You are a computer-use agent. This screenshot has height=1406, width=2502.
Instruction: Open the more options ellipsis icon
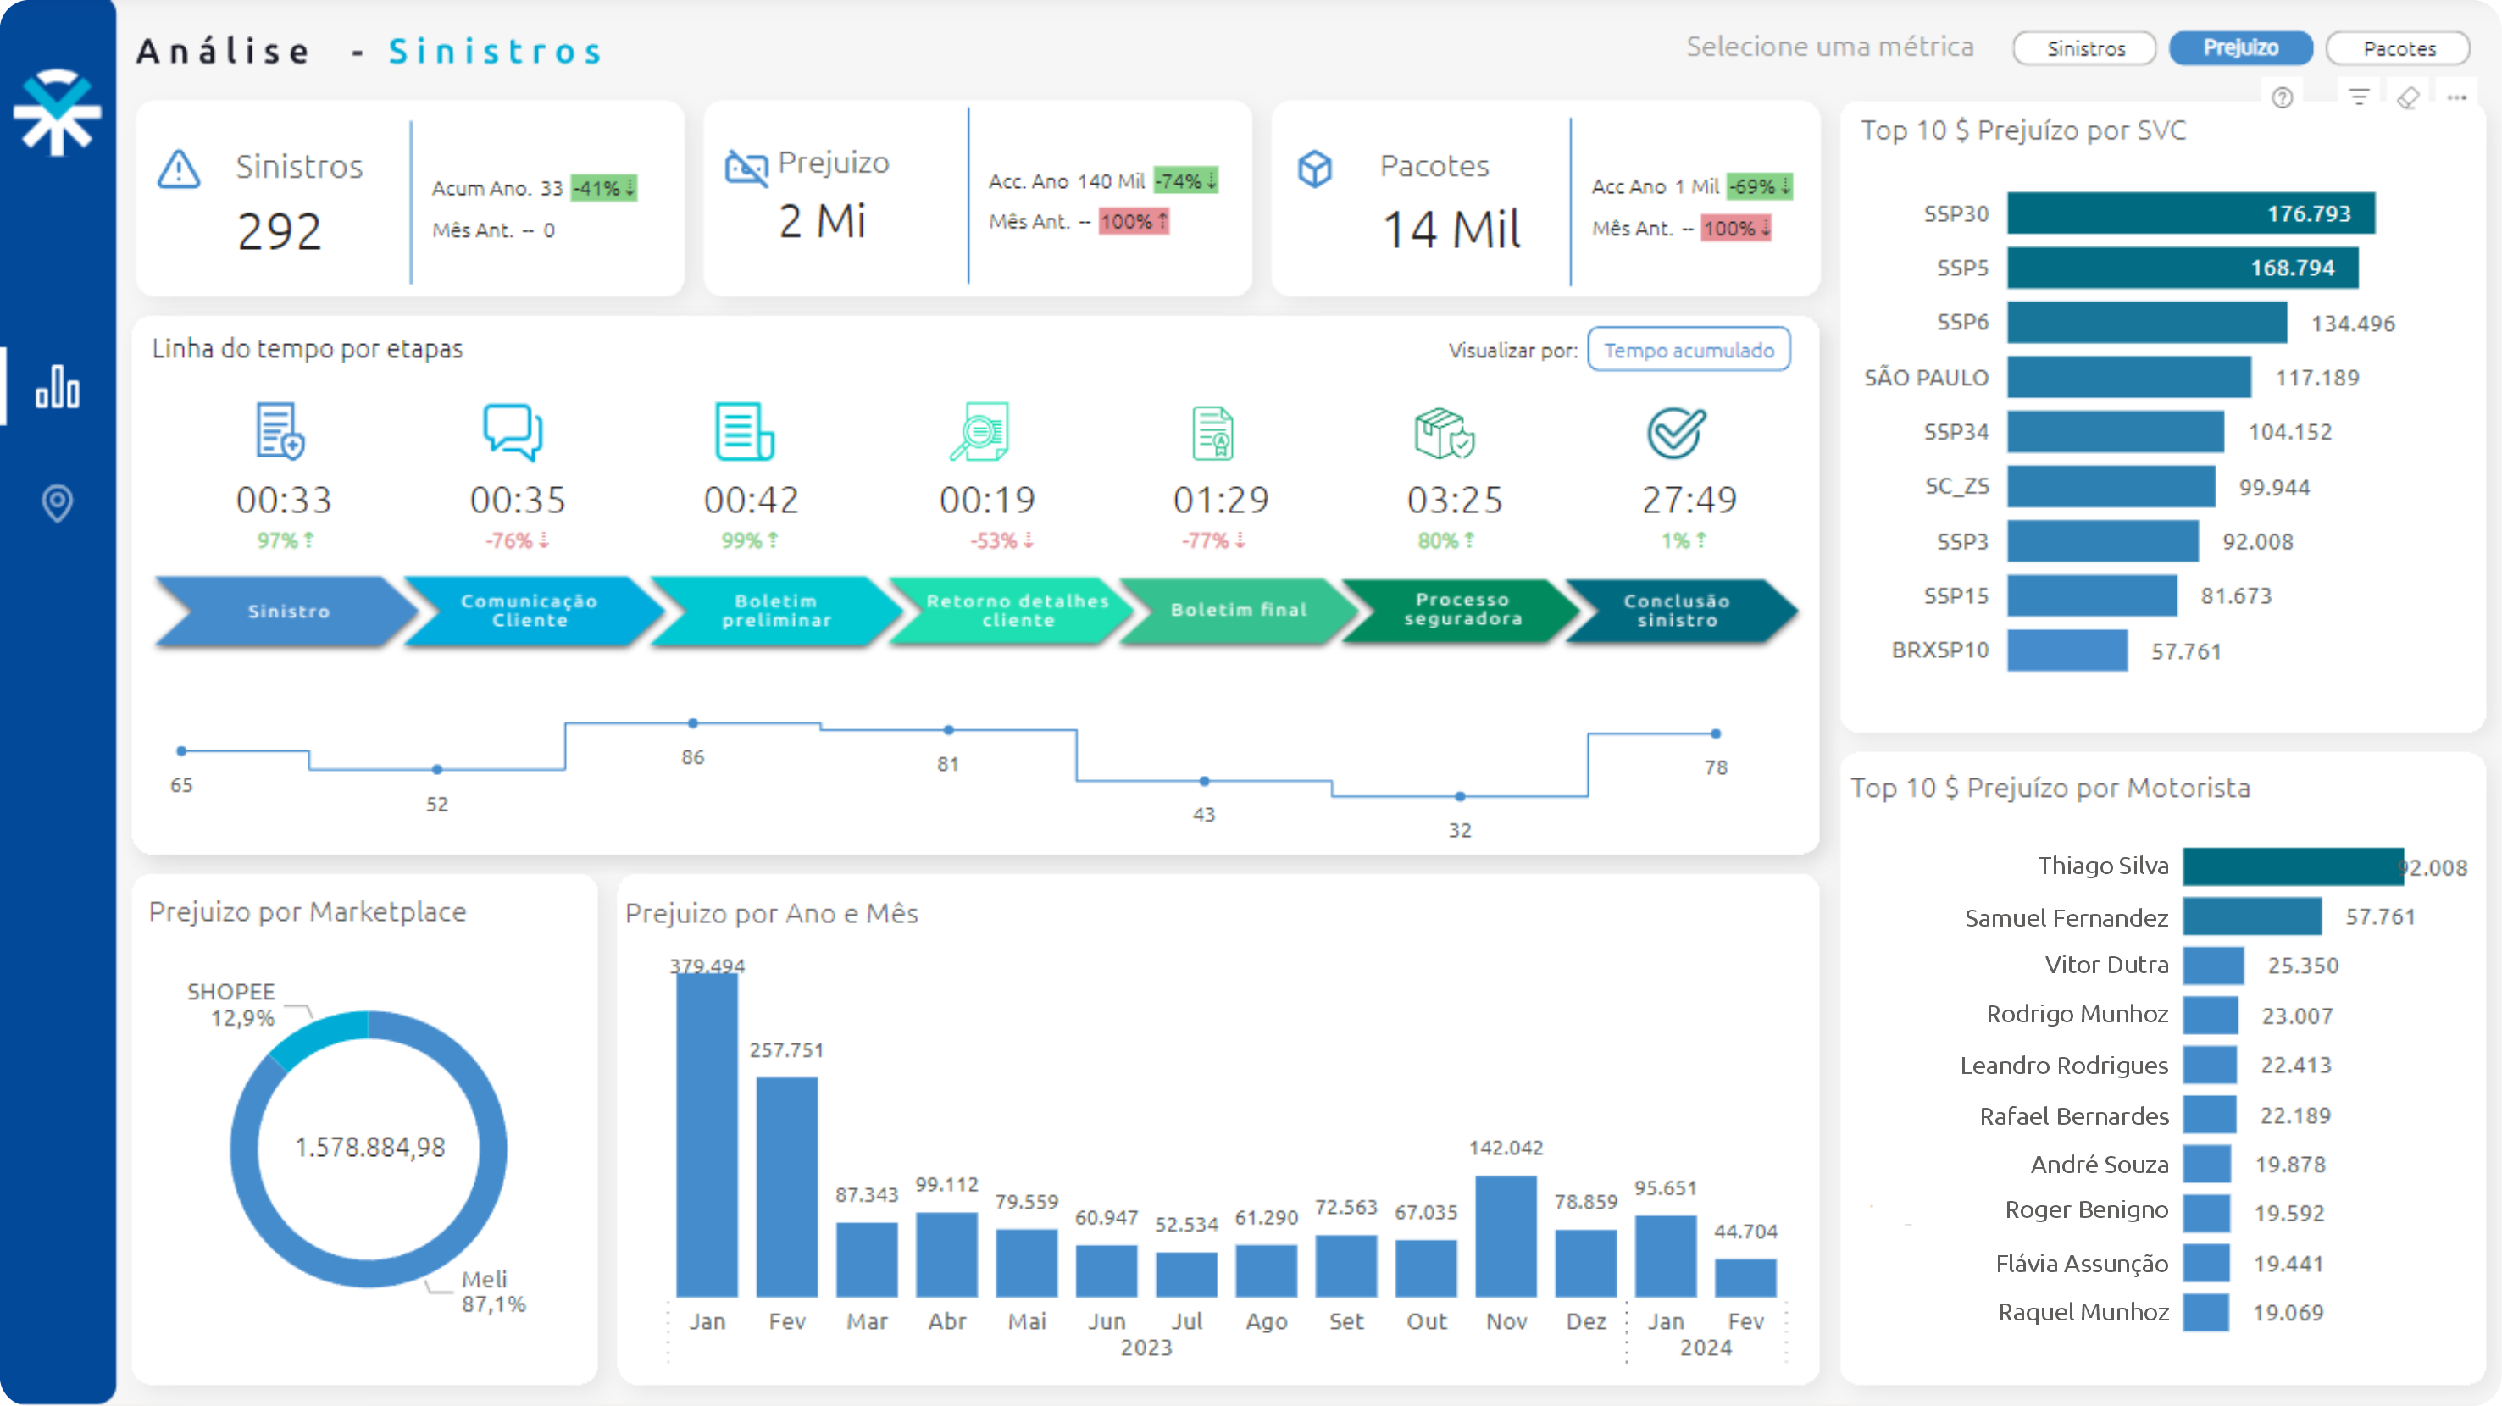coord(2456,97)
